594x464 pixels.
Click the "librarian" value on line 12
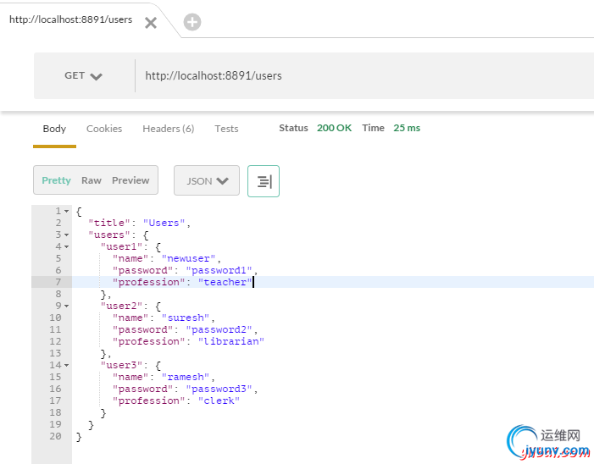coord(232,341)
